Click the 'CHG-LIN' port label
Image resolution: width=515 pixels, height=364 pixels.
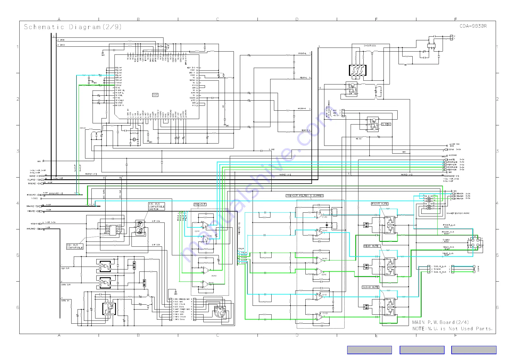[460, 194]
